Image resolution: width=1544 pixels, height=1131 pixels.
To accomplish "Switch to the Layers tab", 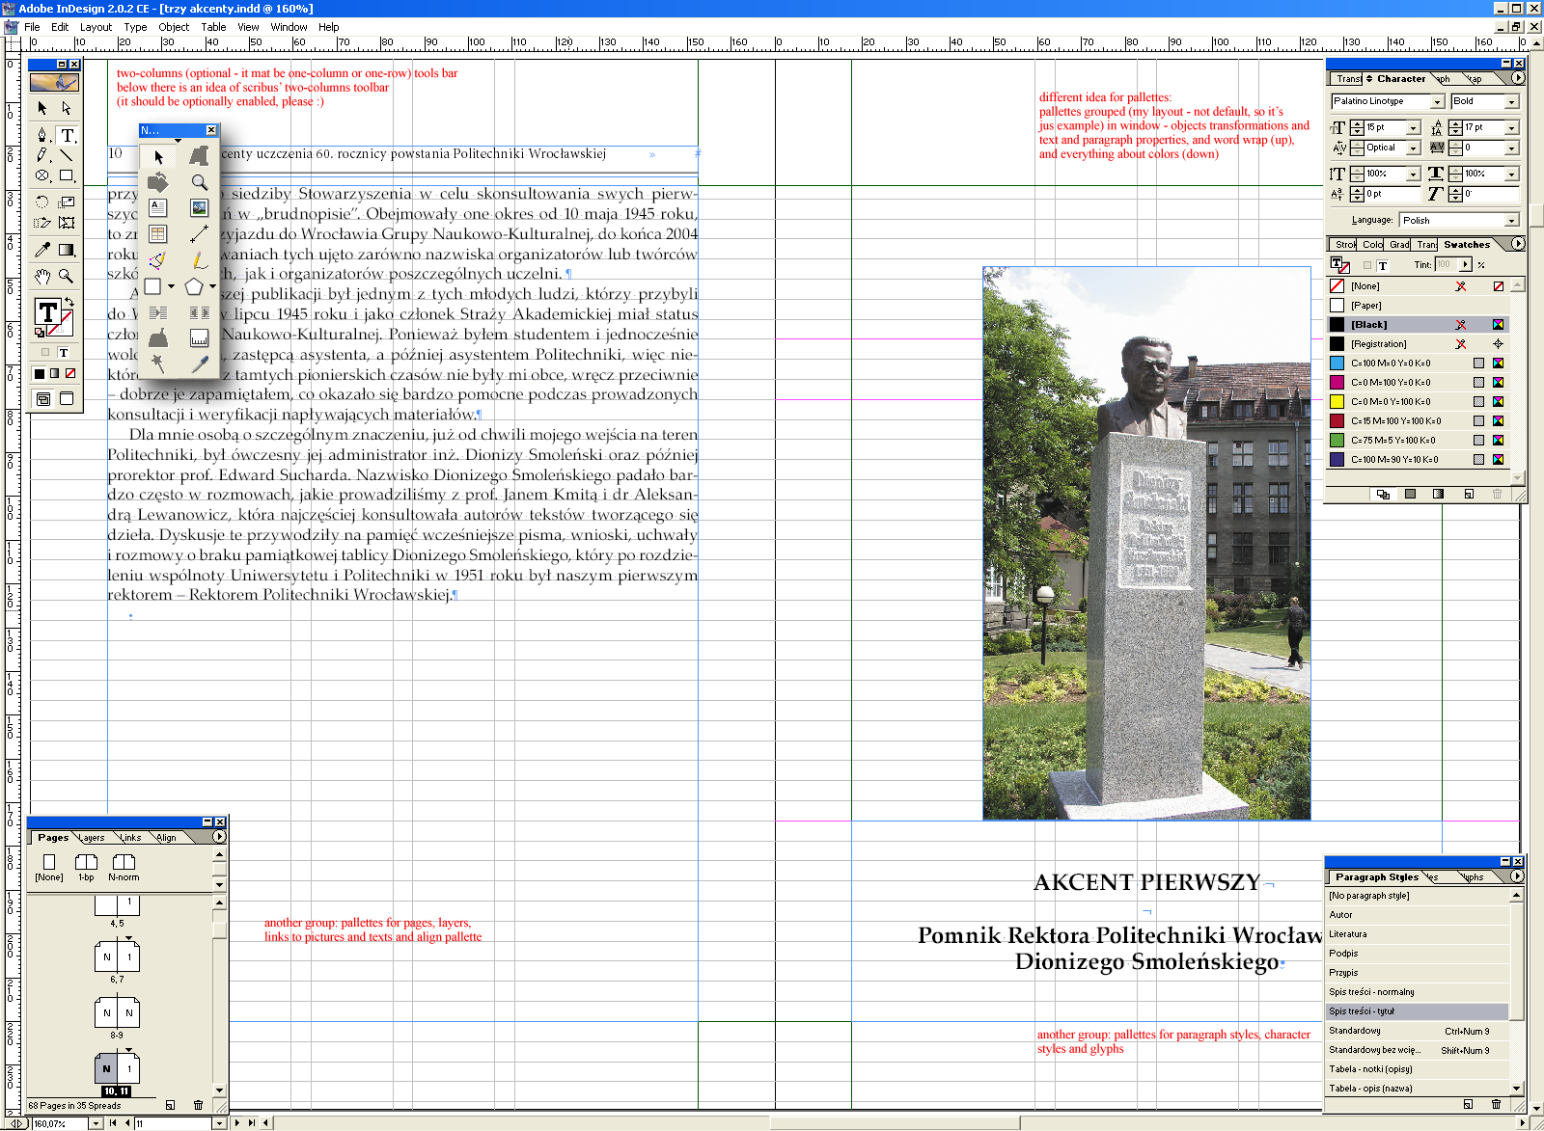I will pos(93,838).
